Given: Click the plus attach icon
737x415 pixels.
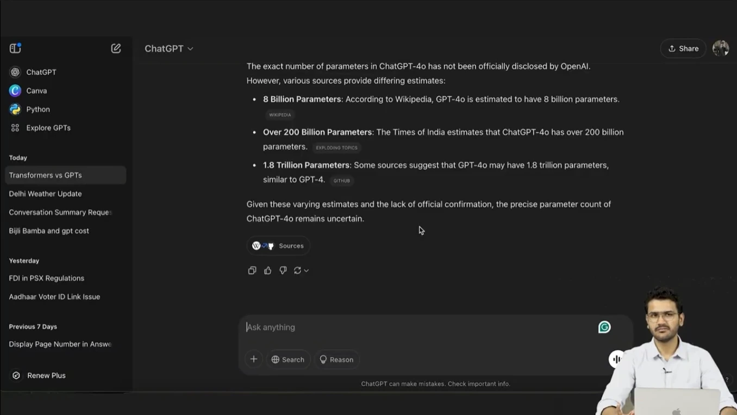Looking at the screenshot, I should pyautogui.click(x=254, y=359).
